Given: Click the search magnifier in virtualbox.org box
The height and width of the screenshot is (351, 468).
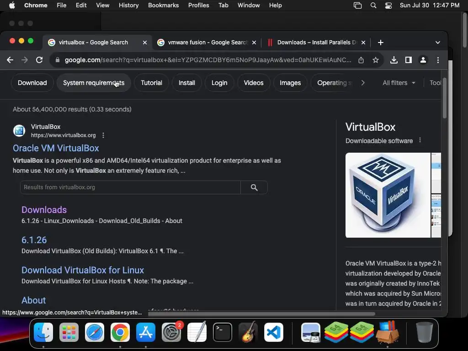Looking at the screenshot, I should click(254, 187).
